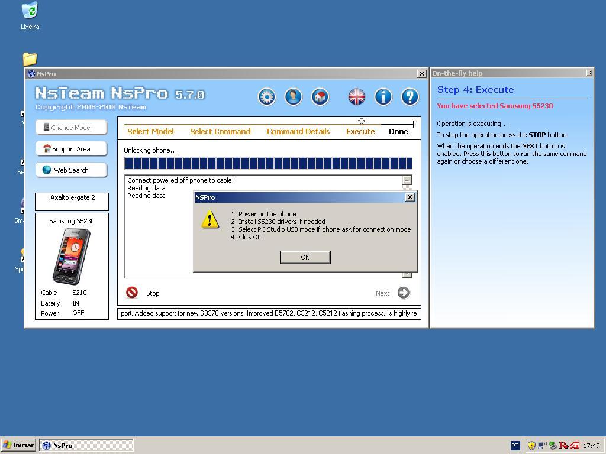Open the home house icon in NsPro header
606x454 pixels.
[x=320, y=96]
